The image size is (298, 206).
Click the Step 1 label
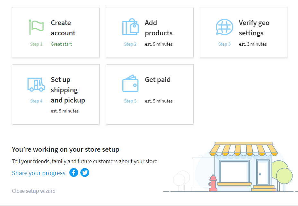coord(36,44)
